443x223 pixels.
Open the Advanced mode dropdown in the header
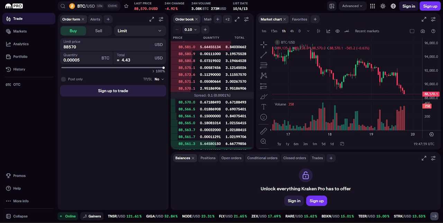[352, 6]
